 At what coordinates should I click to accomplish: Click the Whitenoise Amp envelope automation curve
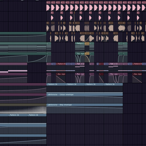85,107
